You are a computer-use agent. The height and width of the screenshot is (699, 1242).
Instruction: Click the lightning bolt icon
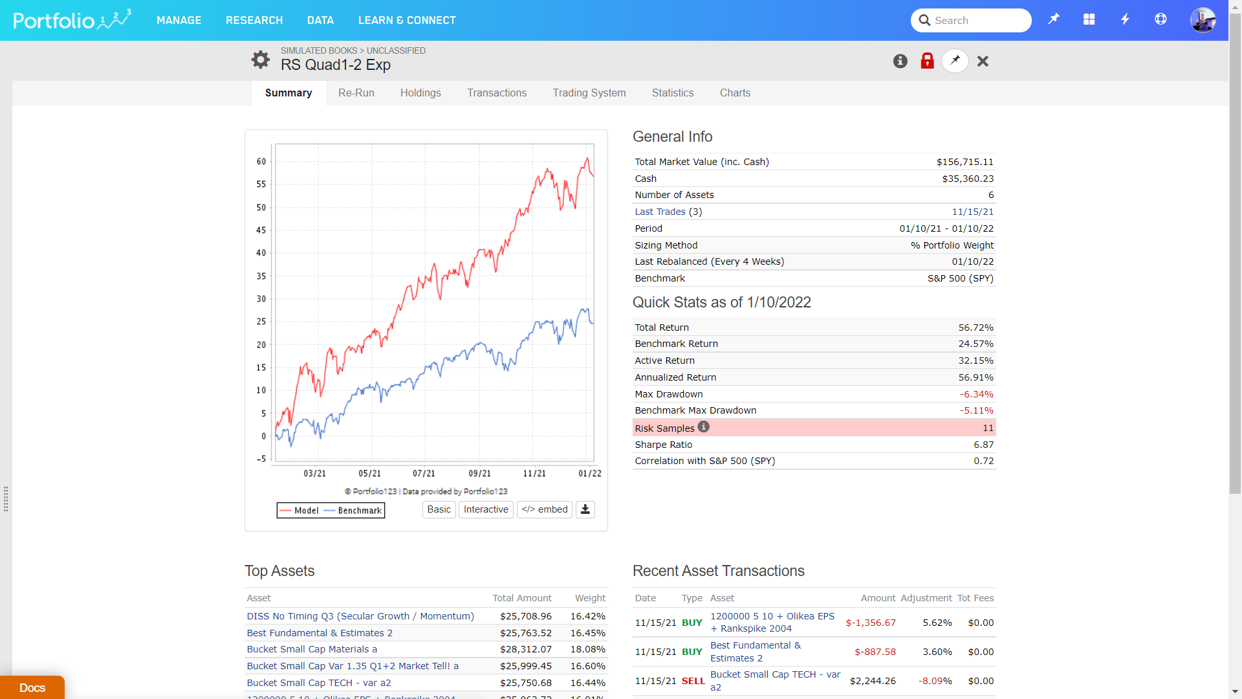pyautogui.click(x=1125, y=19)
